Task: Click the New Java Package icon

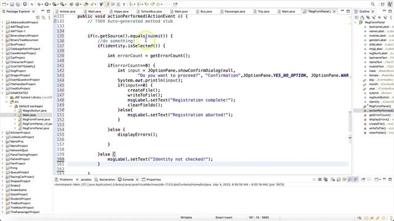Action: pyautogui.click(x=71, y=4)
